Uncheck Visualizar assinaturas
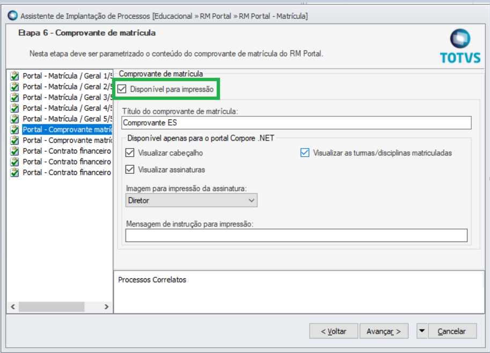Viewport: 490px width, 353px height. pos(130,170)
